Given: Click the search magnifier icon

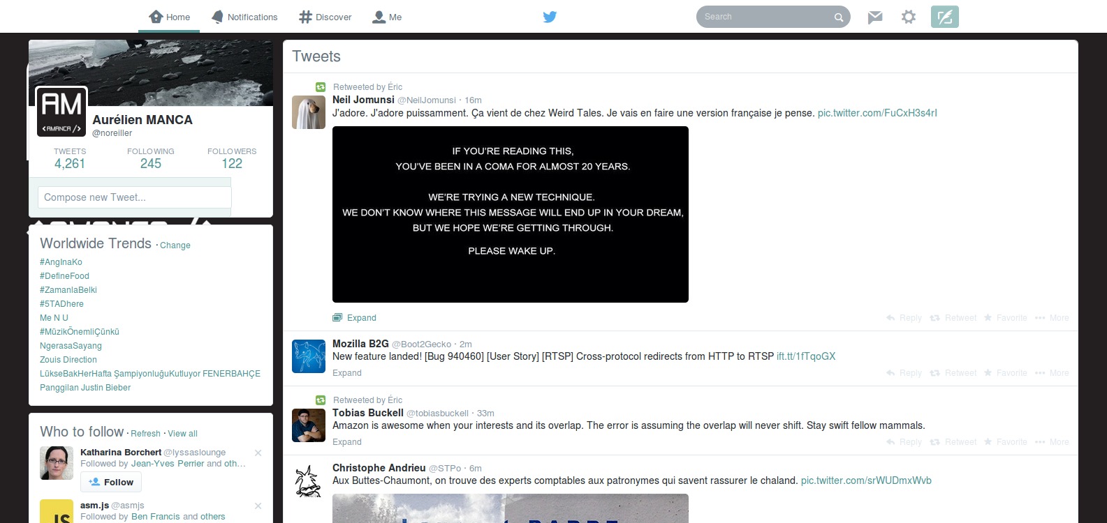Looking at the screenshot, I should pos(839,17).
